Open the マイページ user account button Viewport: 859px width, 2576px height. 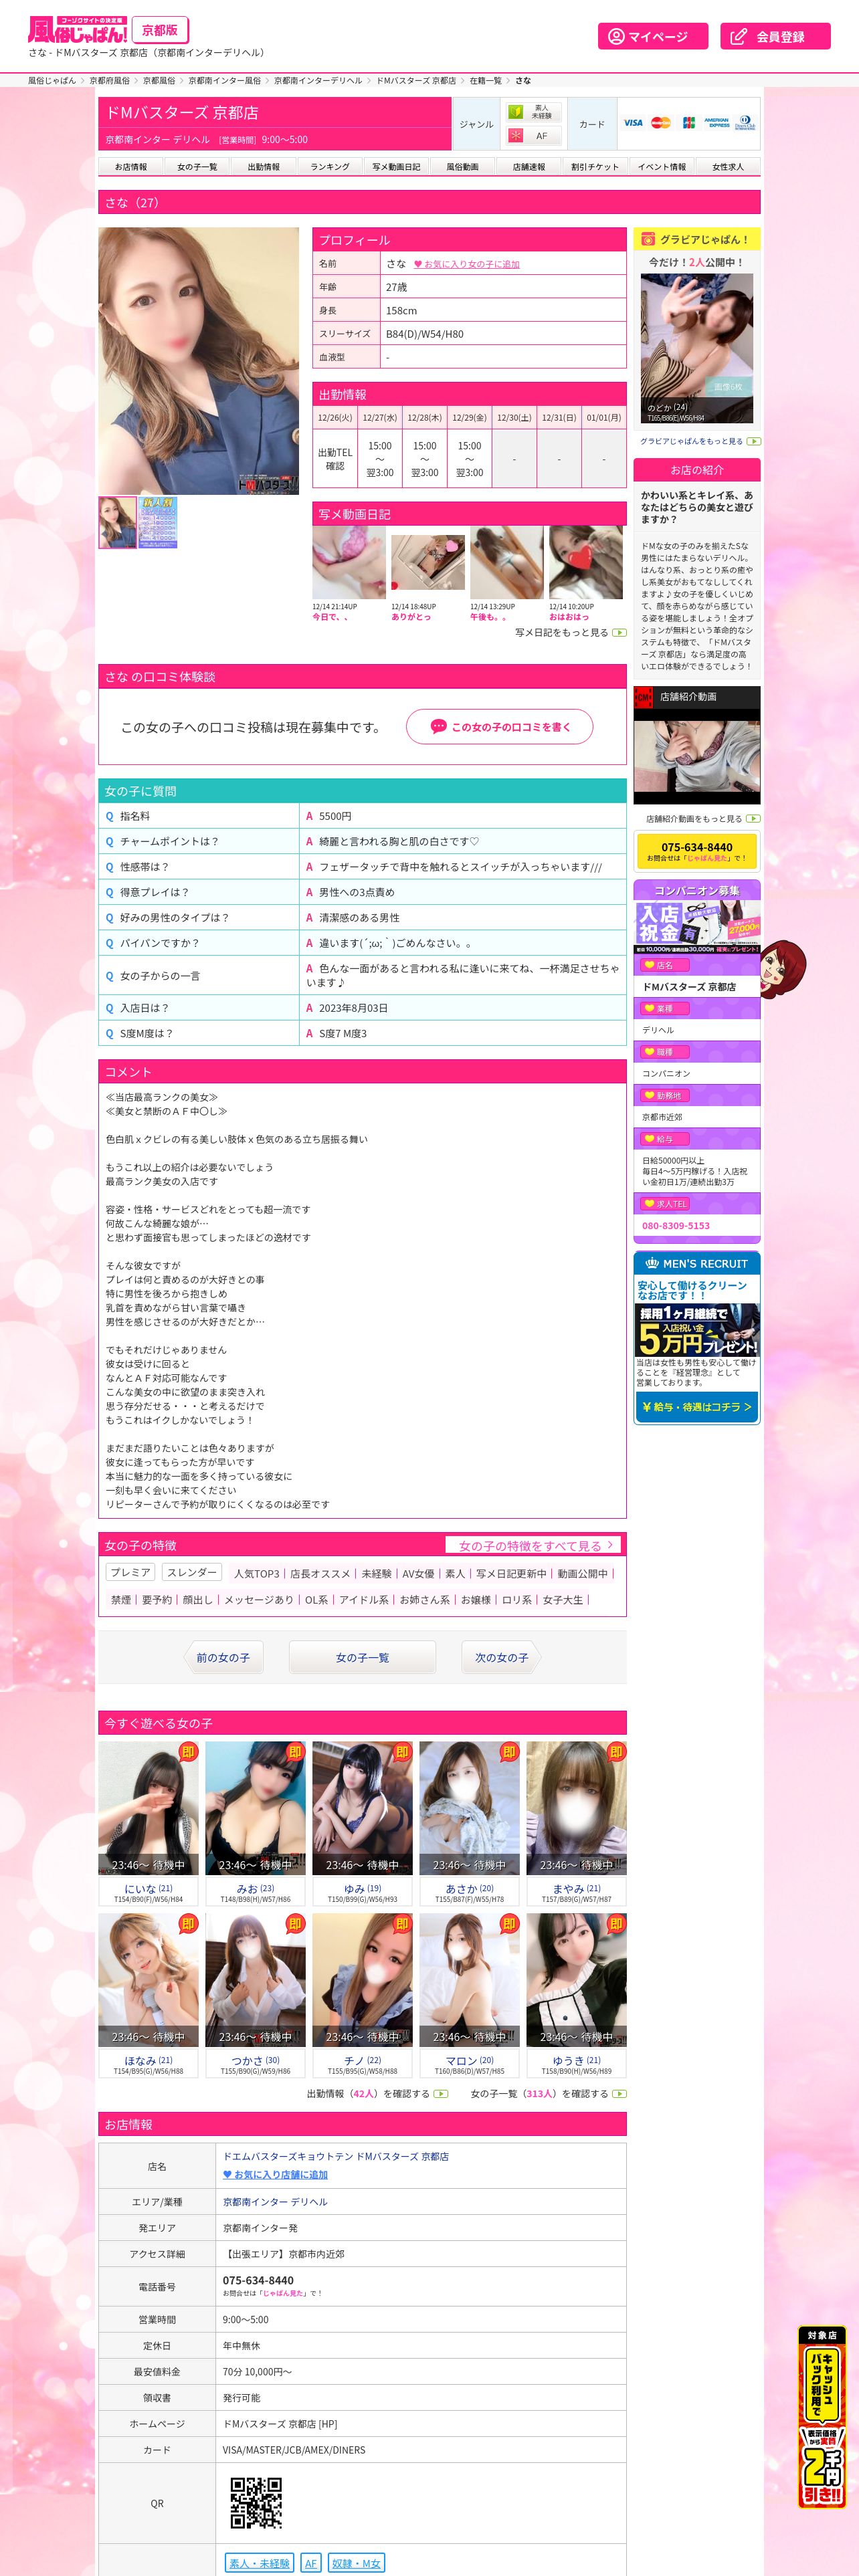(x=653, y=36)
